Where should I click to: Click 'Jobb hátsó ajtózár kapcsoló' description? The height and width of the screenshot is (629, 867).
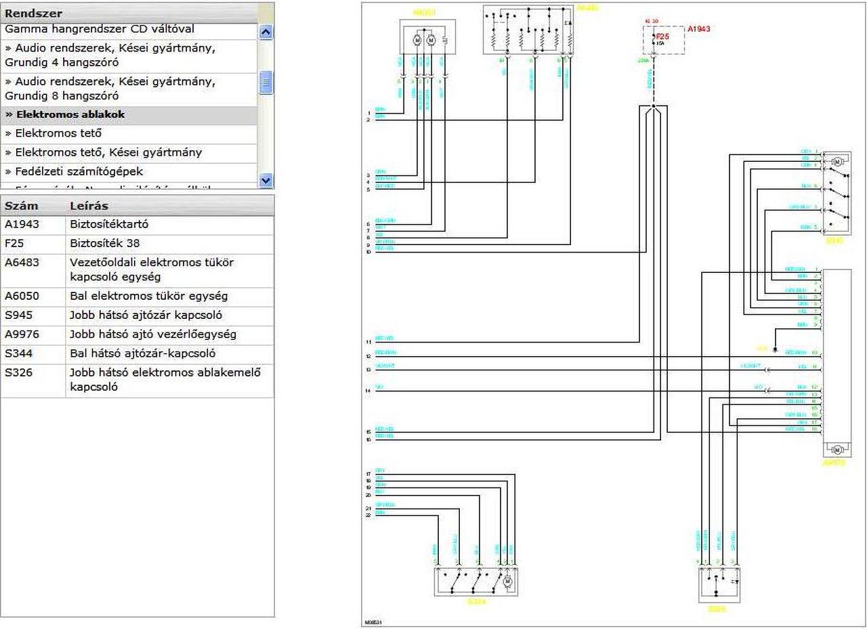pos(170,315)
